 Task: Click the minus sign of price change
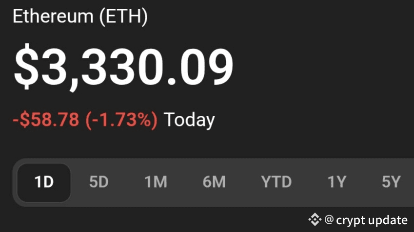click(x=15, y=120)
